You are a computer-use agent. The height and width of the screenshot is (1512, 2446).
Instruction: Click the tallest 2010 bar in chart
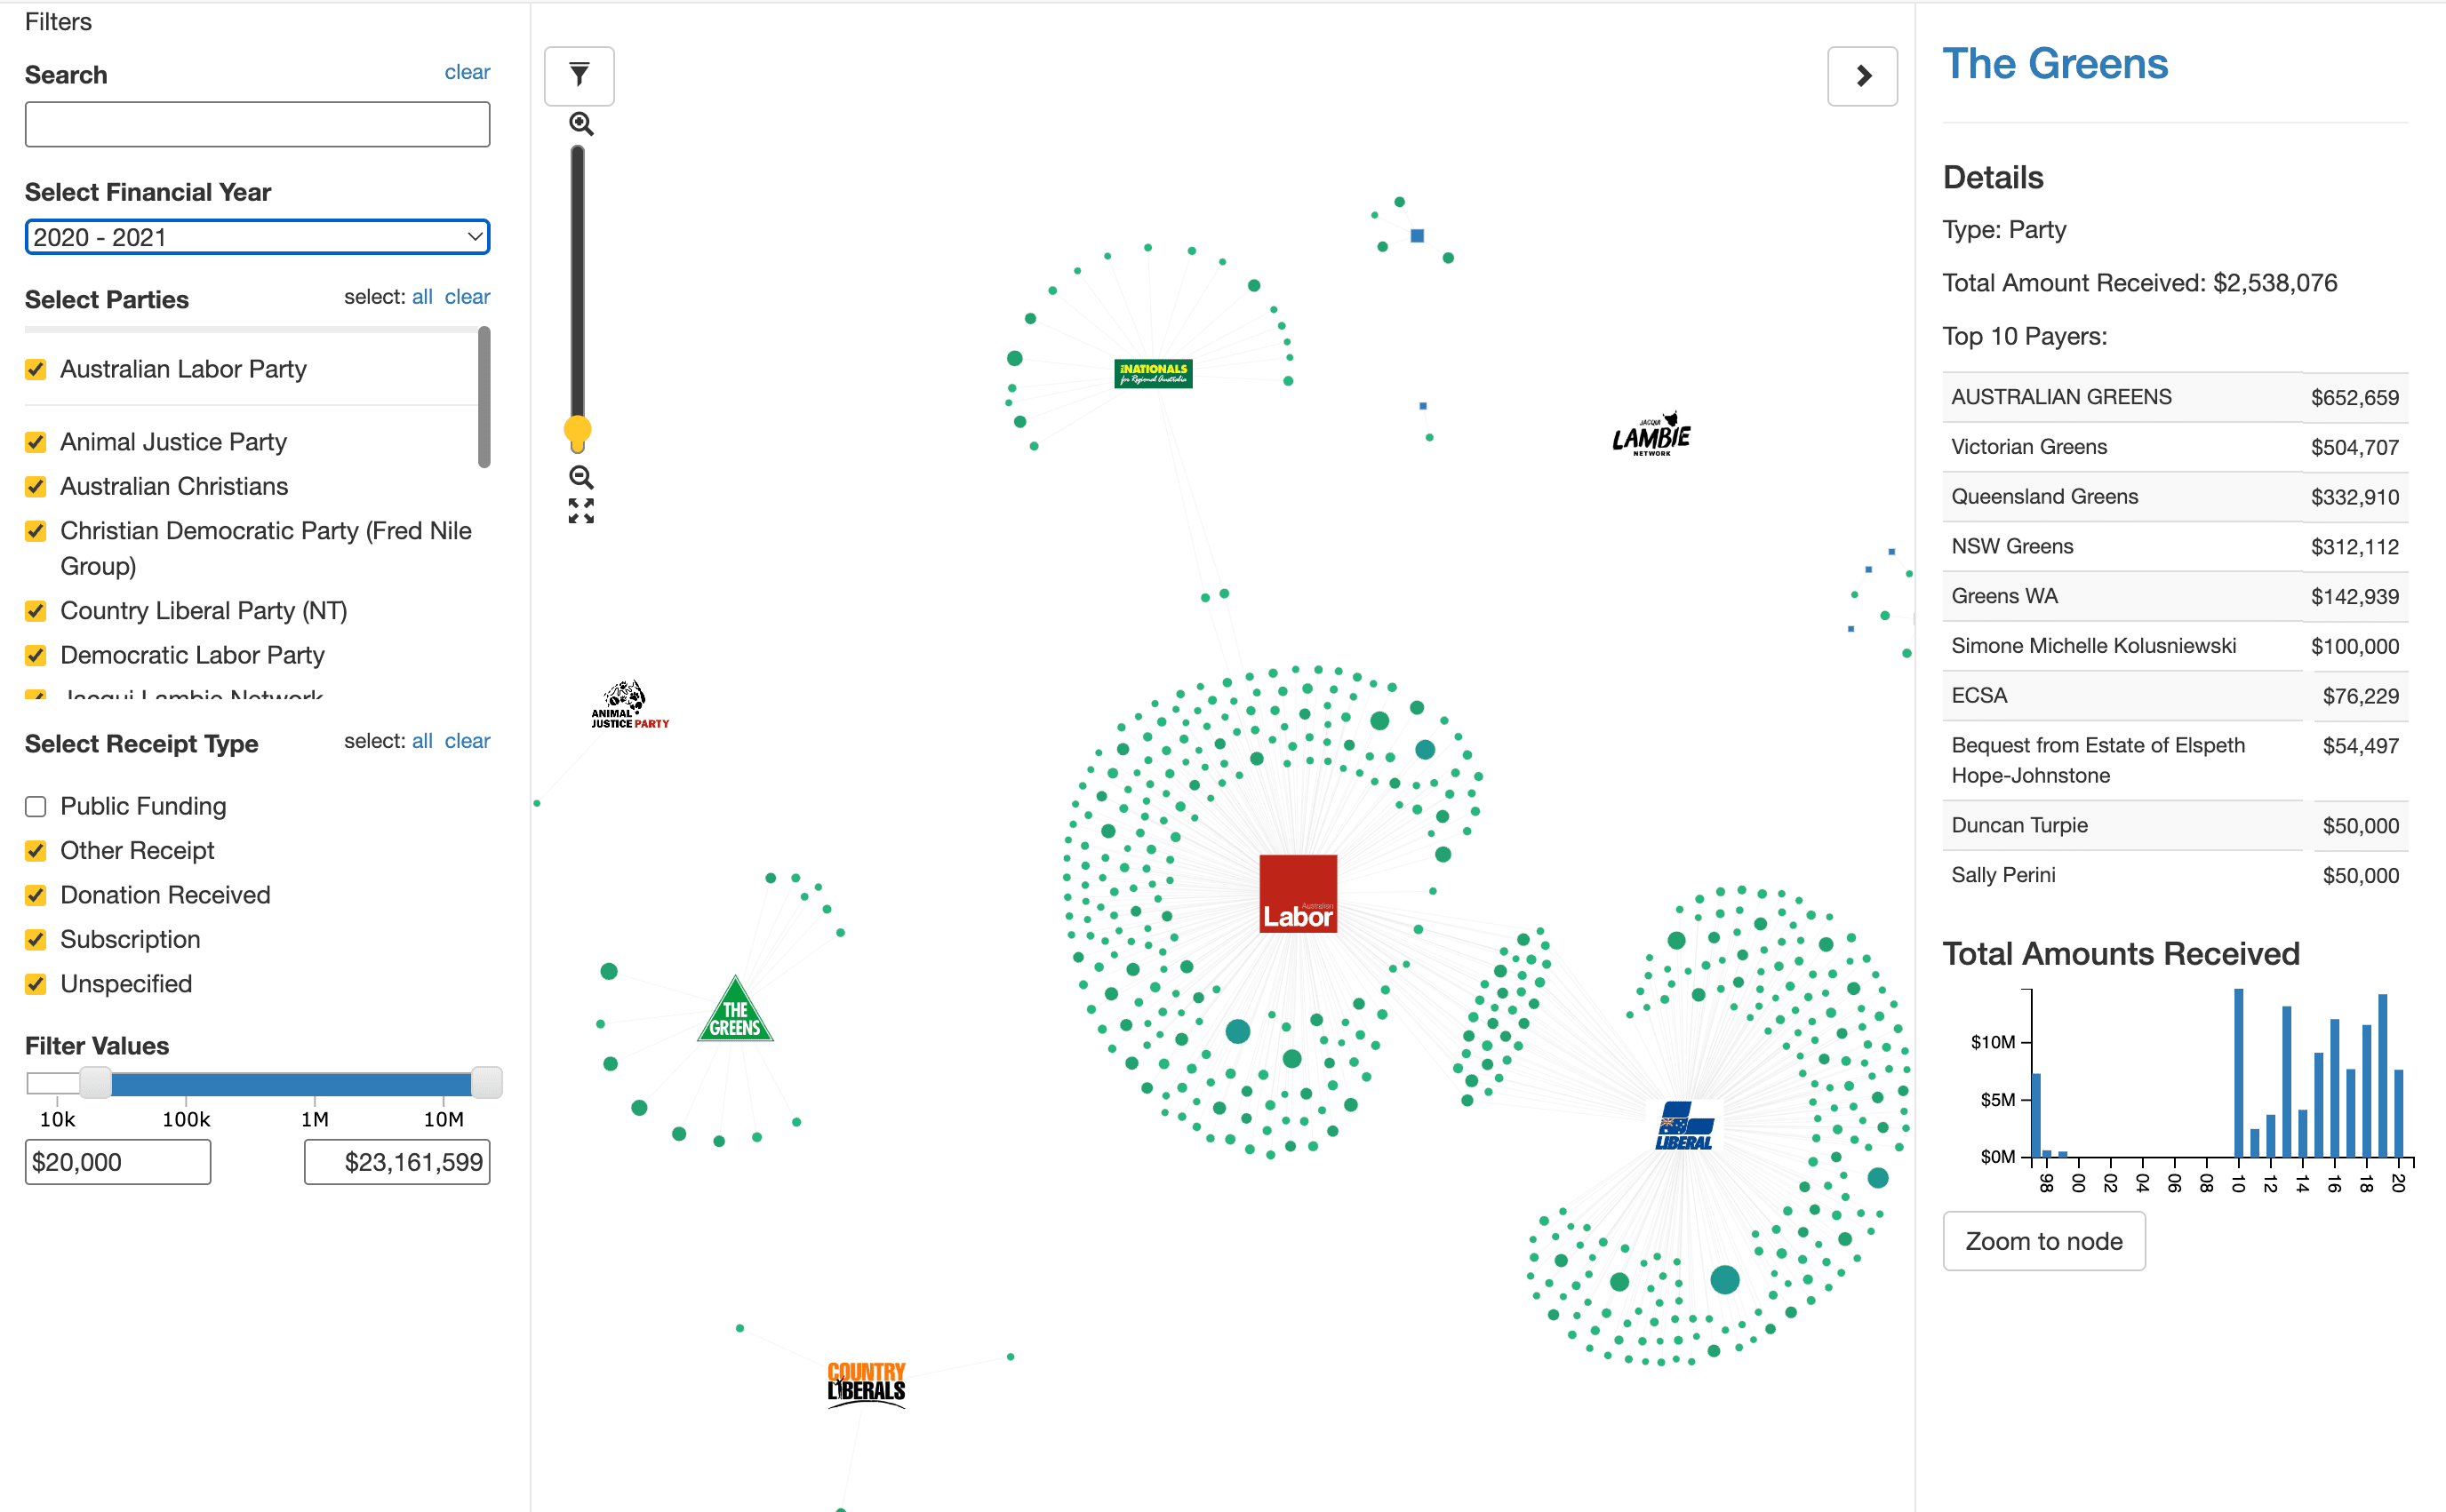[x=2238, y=1073]
